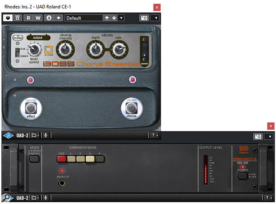Click the Dimension D snapshot camera icon
Viewport: 276px width, 204px height.
258,136
